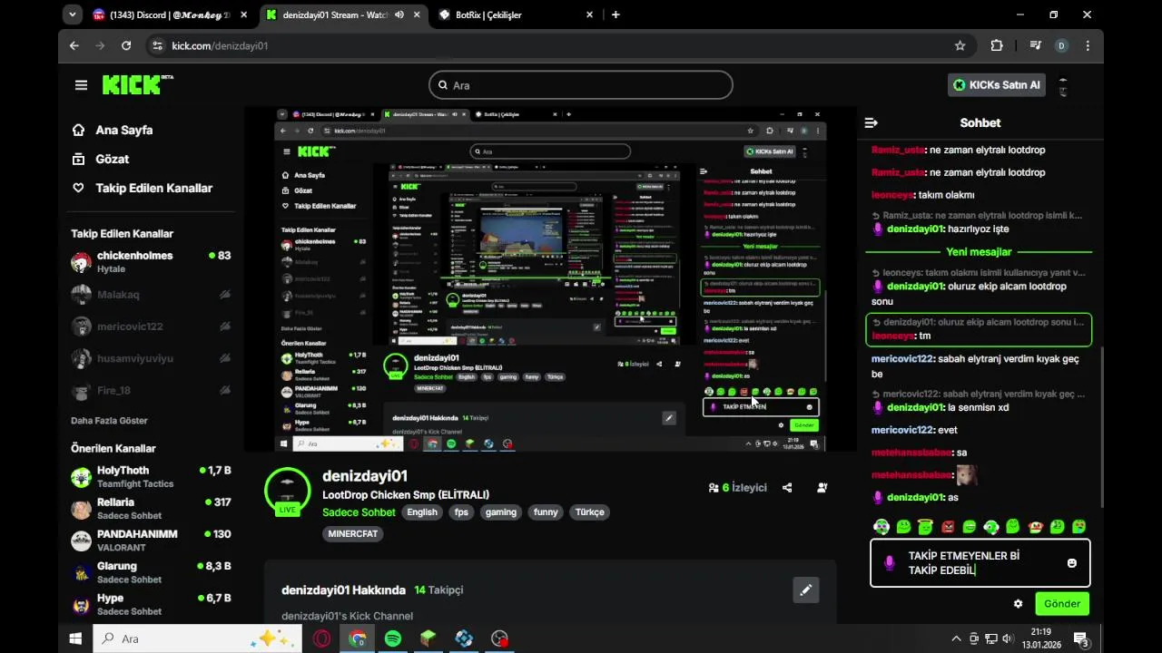
Task: Click KICKs Satın Al button
Action: tap(997, 85)
